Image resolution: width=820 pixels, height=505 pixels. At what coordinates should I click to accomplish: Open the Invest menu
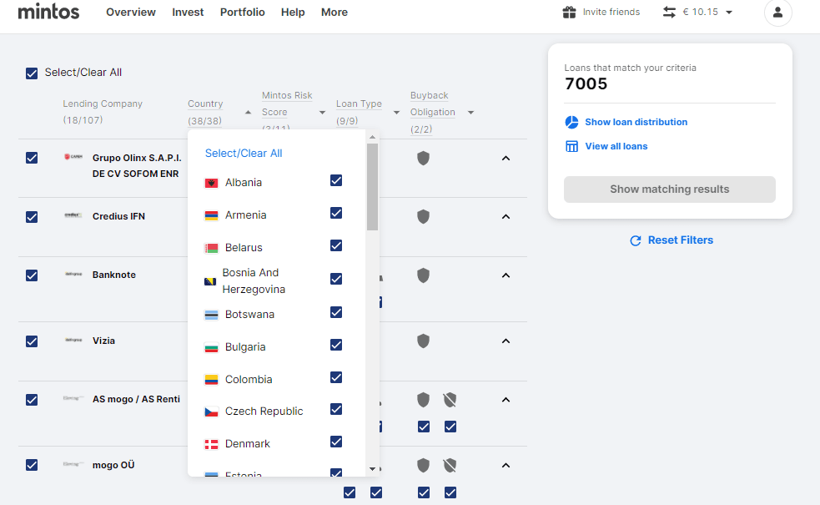click(x=188, y=13)
